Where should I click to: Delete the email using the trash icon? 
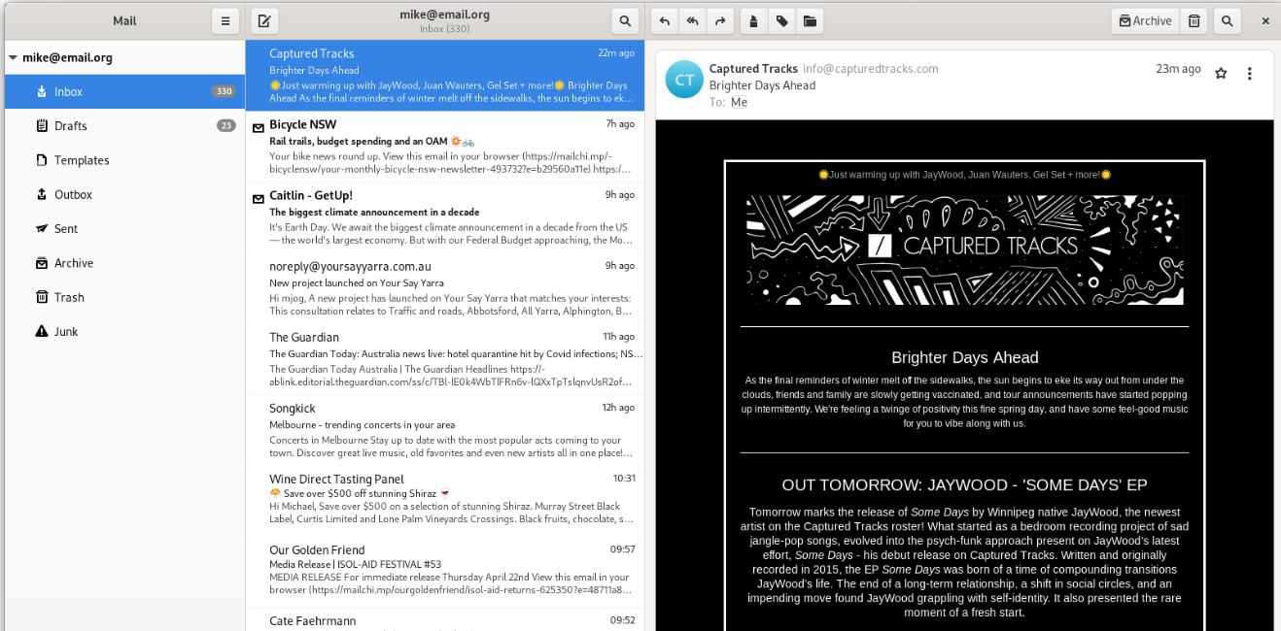pyautogui.click(x=1194, y=20)
